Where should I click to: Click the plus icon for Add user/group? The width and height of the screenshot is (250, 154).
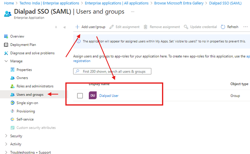coord(77,27)
